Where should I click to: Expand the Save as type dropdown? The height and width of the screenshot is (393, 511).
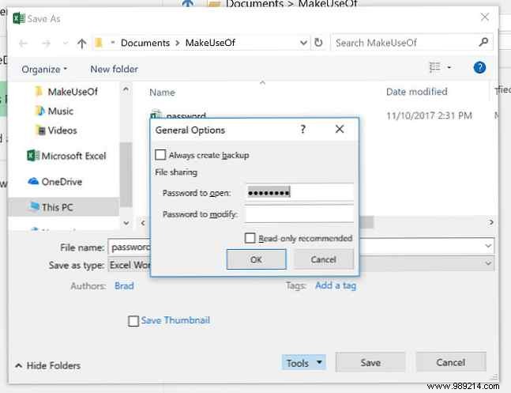(x=488, y=263)
